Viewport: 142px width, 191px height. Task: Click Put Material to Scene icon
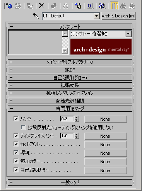click(x=18, y=6)
